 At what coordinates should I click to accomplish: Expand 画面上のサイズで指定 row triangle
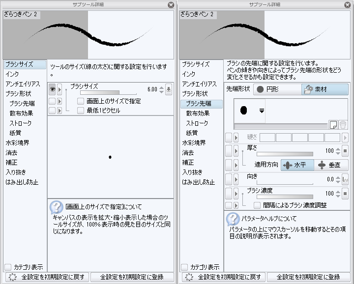(59, 101)
